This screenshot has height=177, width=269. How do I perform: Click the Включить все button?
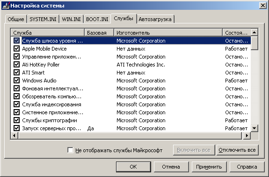pos(194,150)
